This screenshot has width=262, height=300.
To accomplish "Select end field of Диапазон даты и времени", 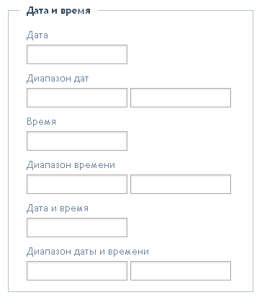I will coord(181,270).
